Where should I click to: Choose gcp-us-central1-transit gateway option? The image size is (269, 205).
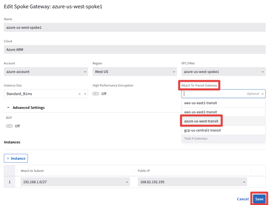pyautogui.click(x=202, y=130)
